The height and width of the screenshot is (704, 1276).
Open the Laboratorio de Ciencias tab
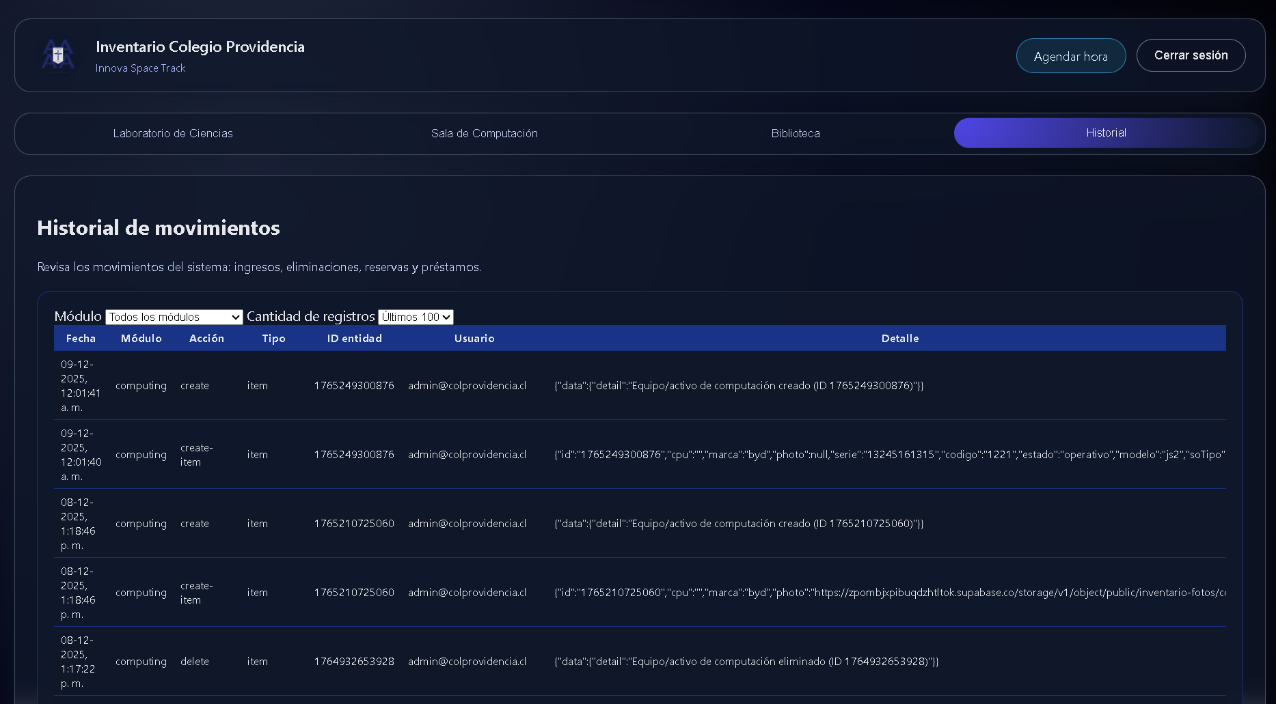[x=173, y=133]
